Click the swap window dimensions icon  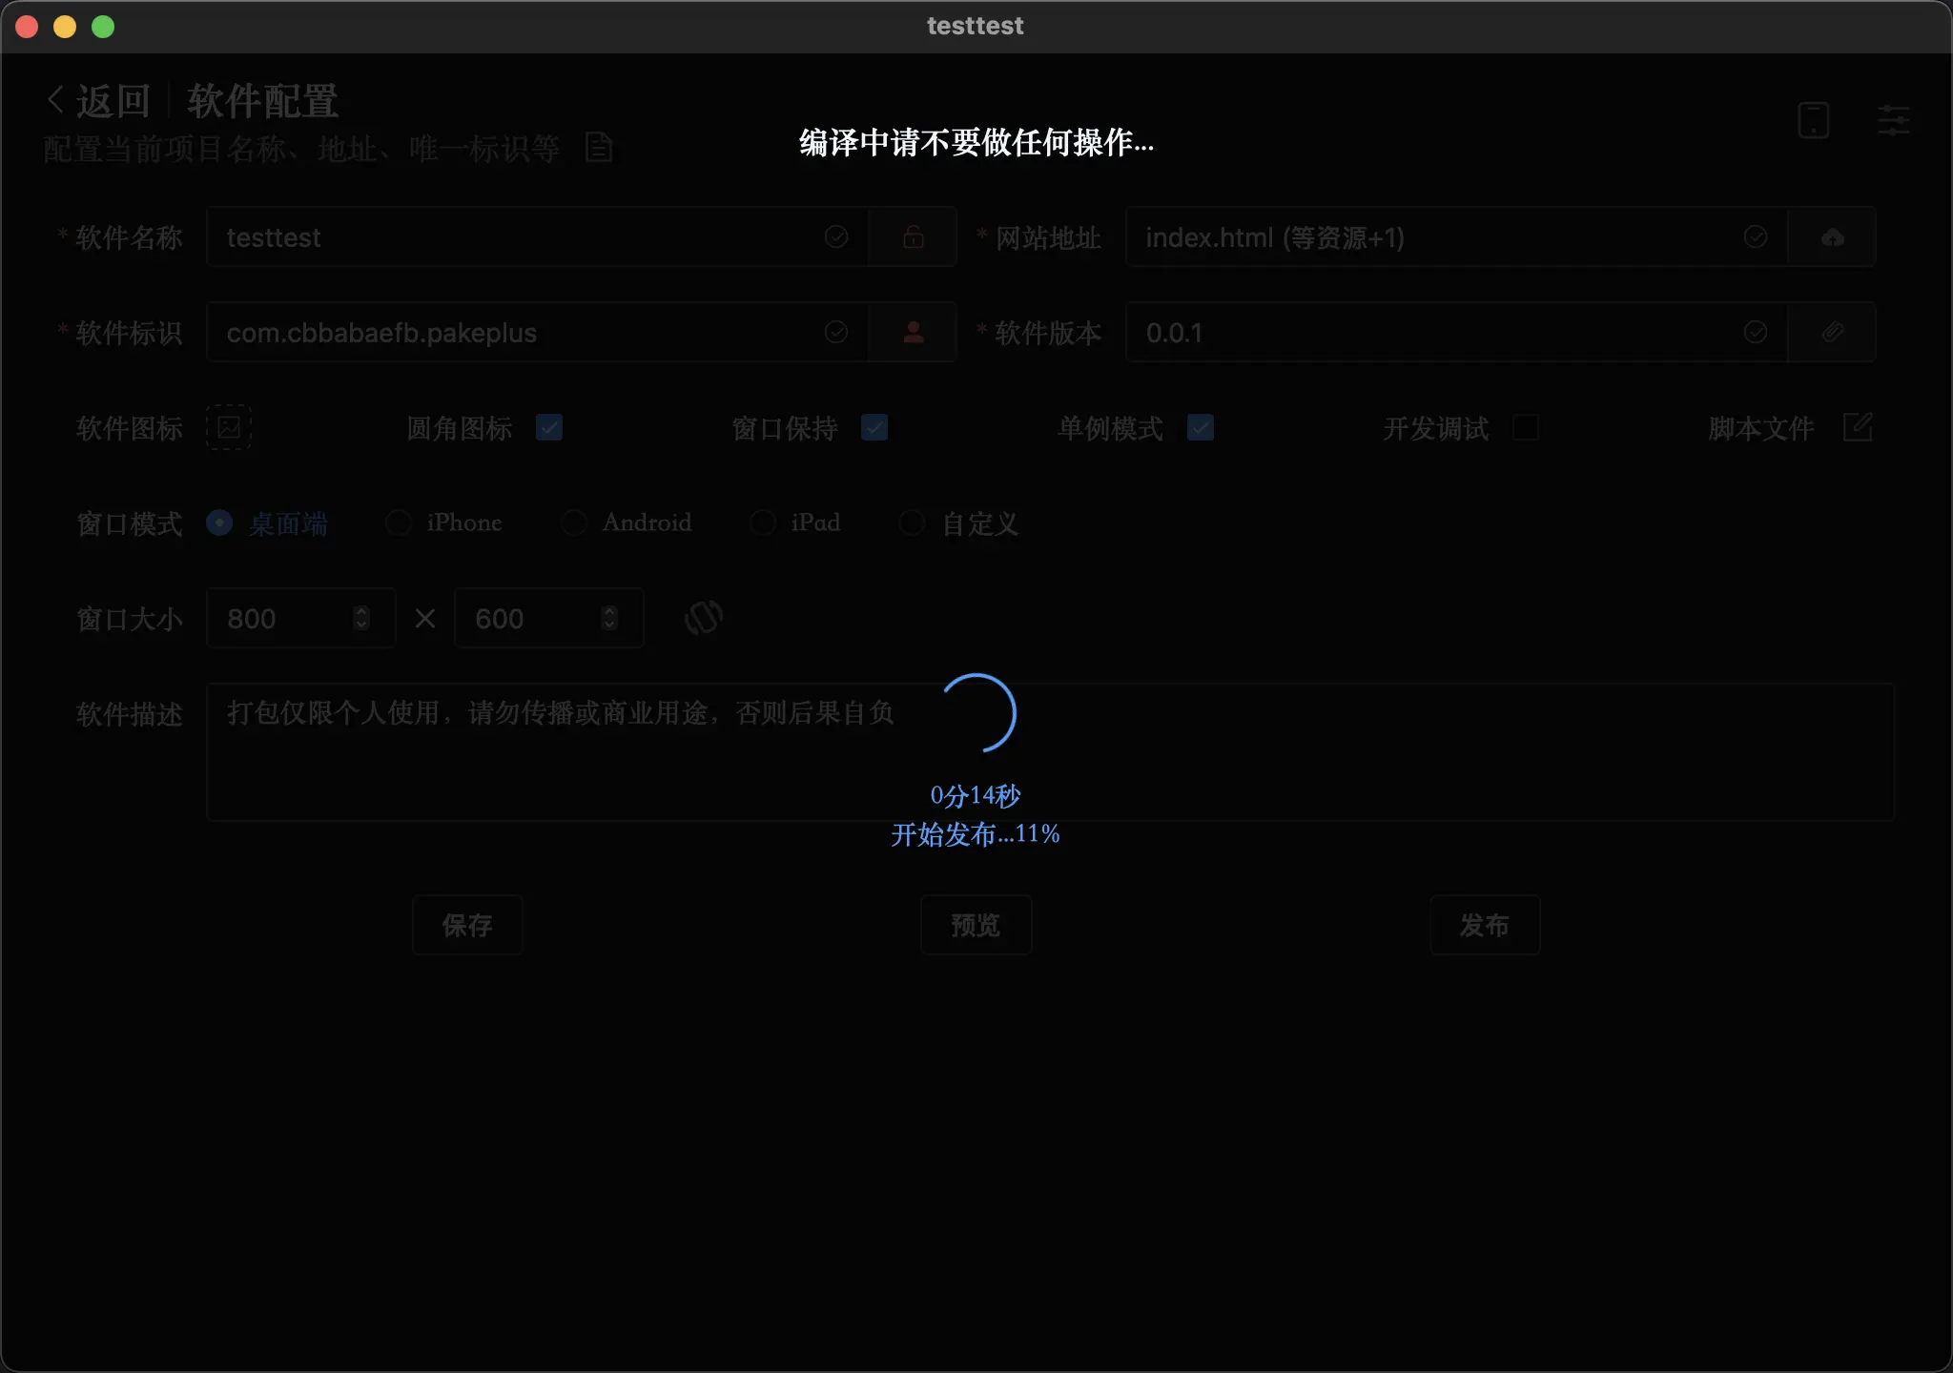tap(703, 618)
